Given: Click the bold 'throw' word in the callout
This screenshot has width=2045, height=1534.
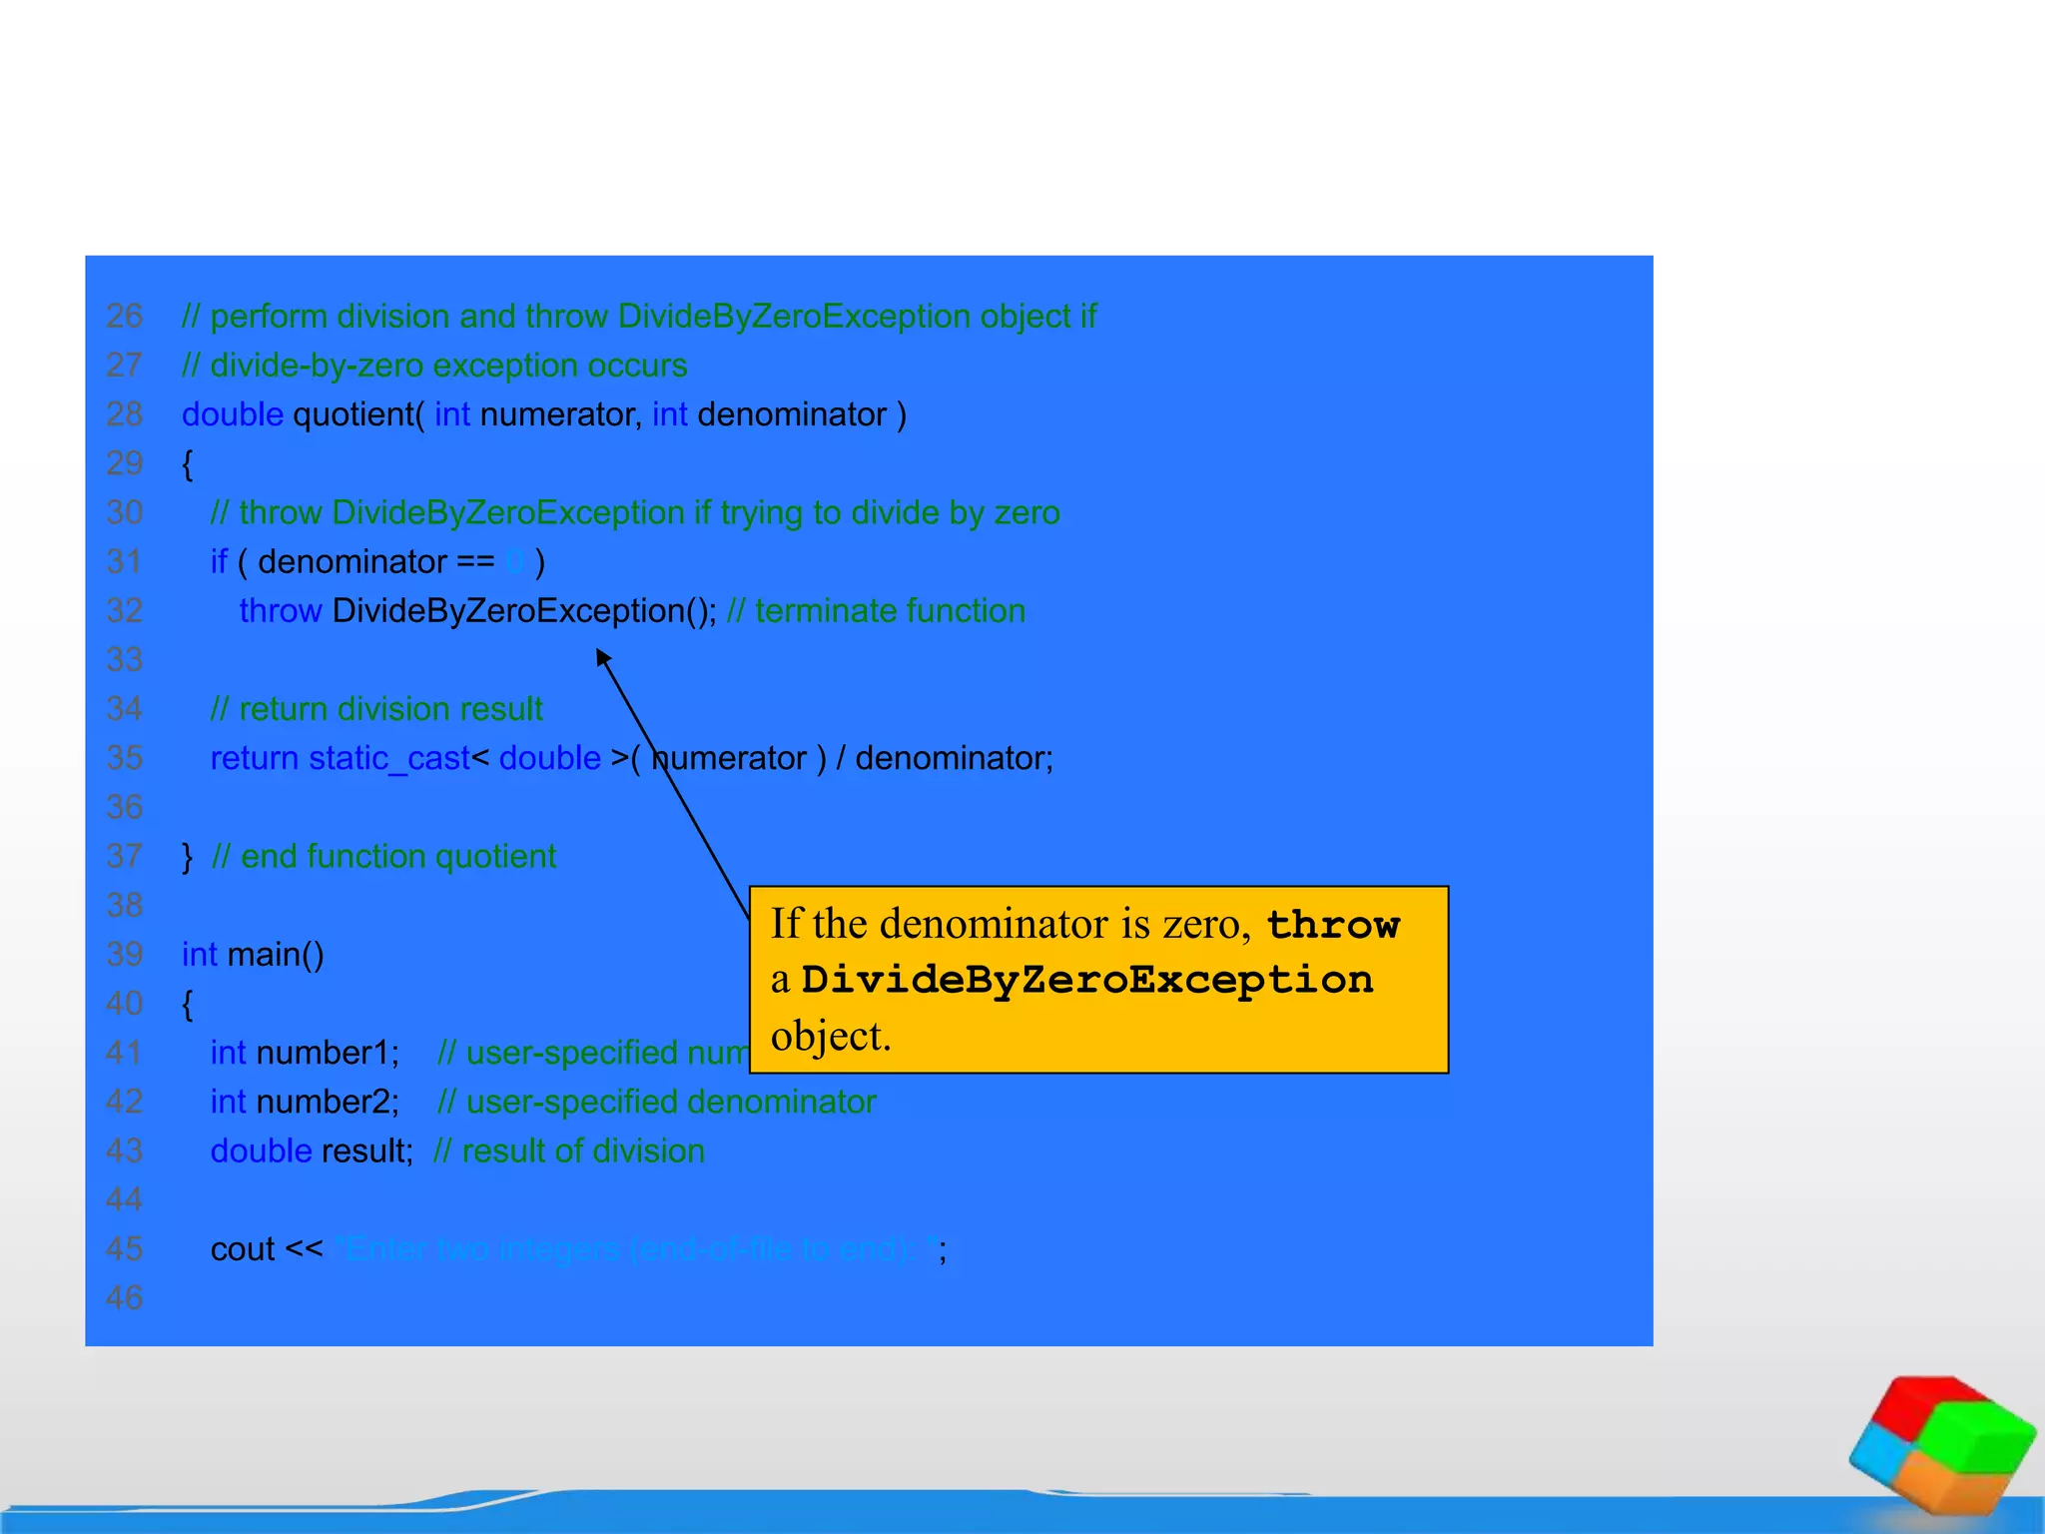Looking at the screenshot, I should pyautogui.click(x=1333, y=925).
